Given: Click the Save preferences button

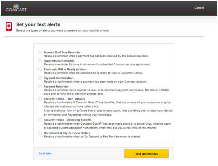Looking at the screenshot, I should (147, 154).
